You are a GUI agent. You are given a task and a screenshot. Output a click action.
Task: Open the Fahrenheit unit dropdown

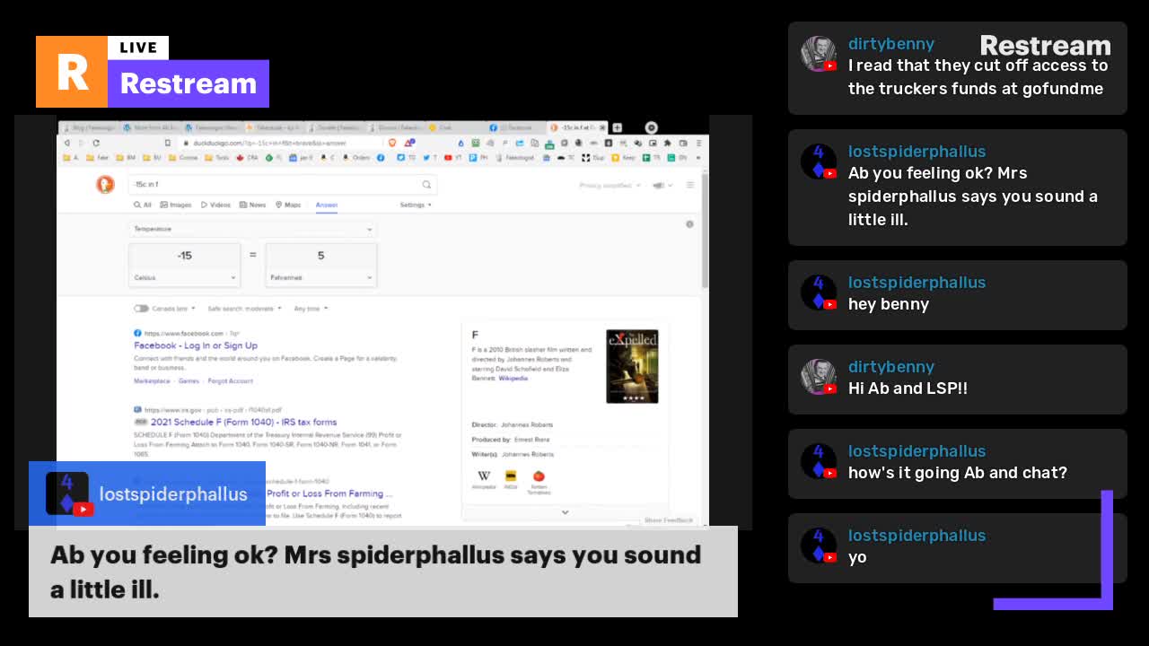(320, 278)
